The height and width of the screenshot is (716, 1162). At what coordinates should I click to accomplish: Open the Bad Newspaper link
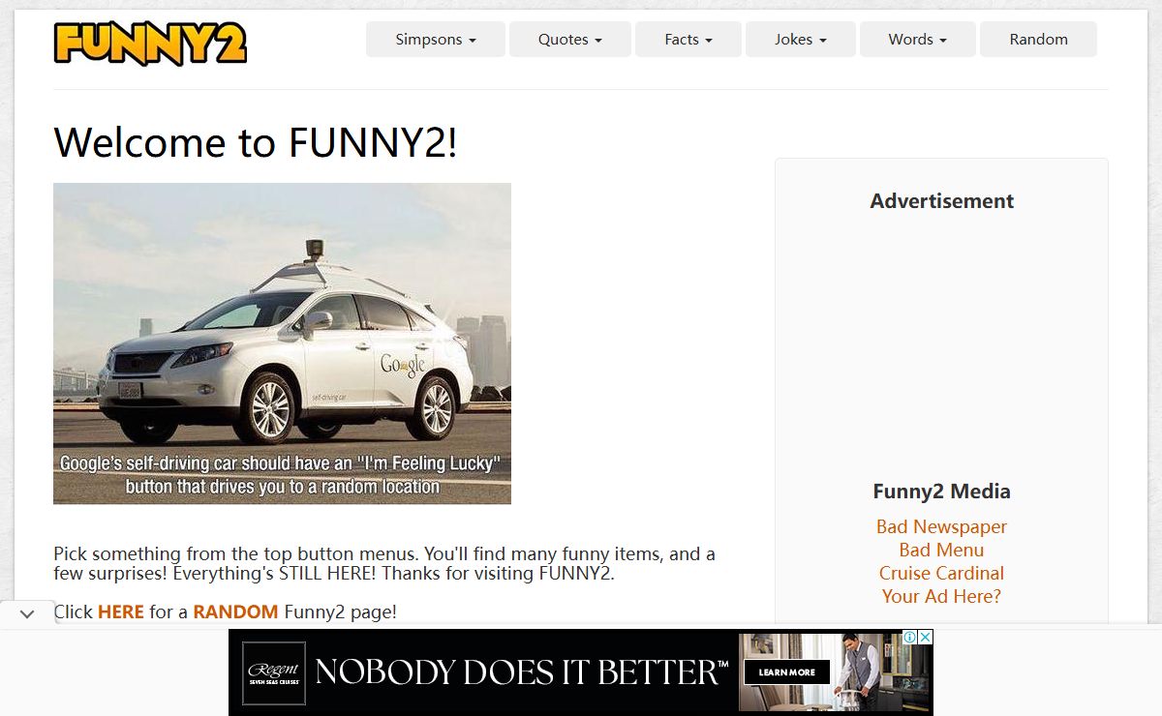pyautogui.click(x=941, y=526)
